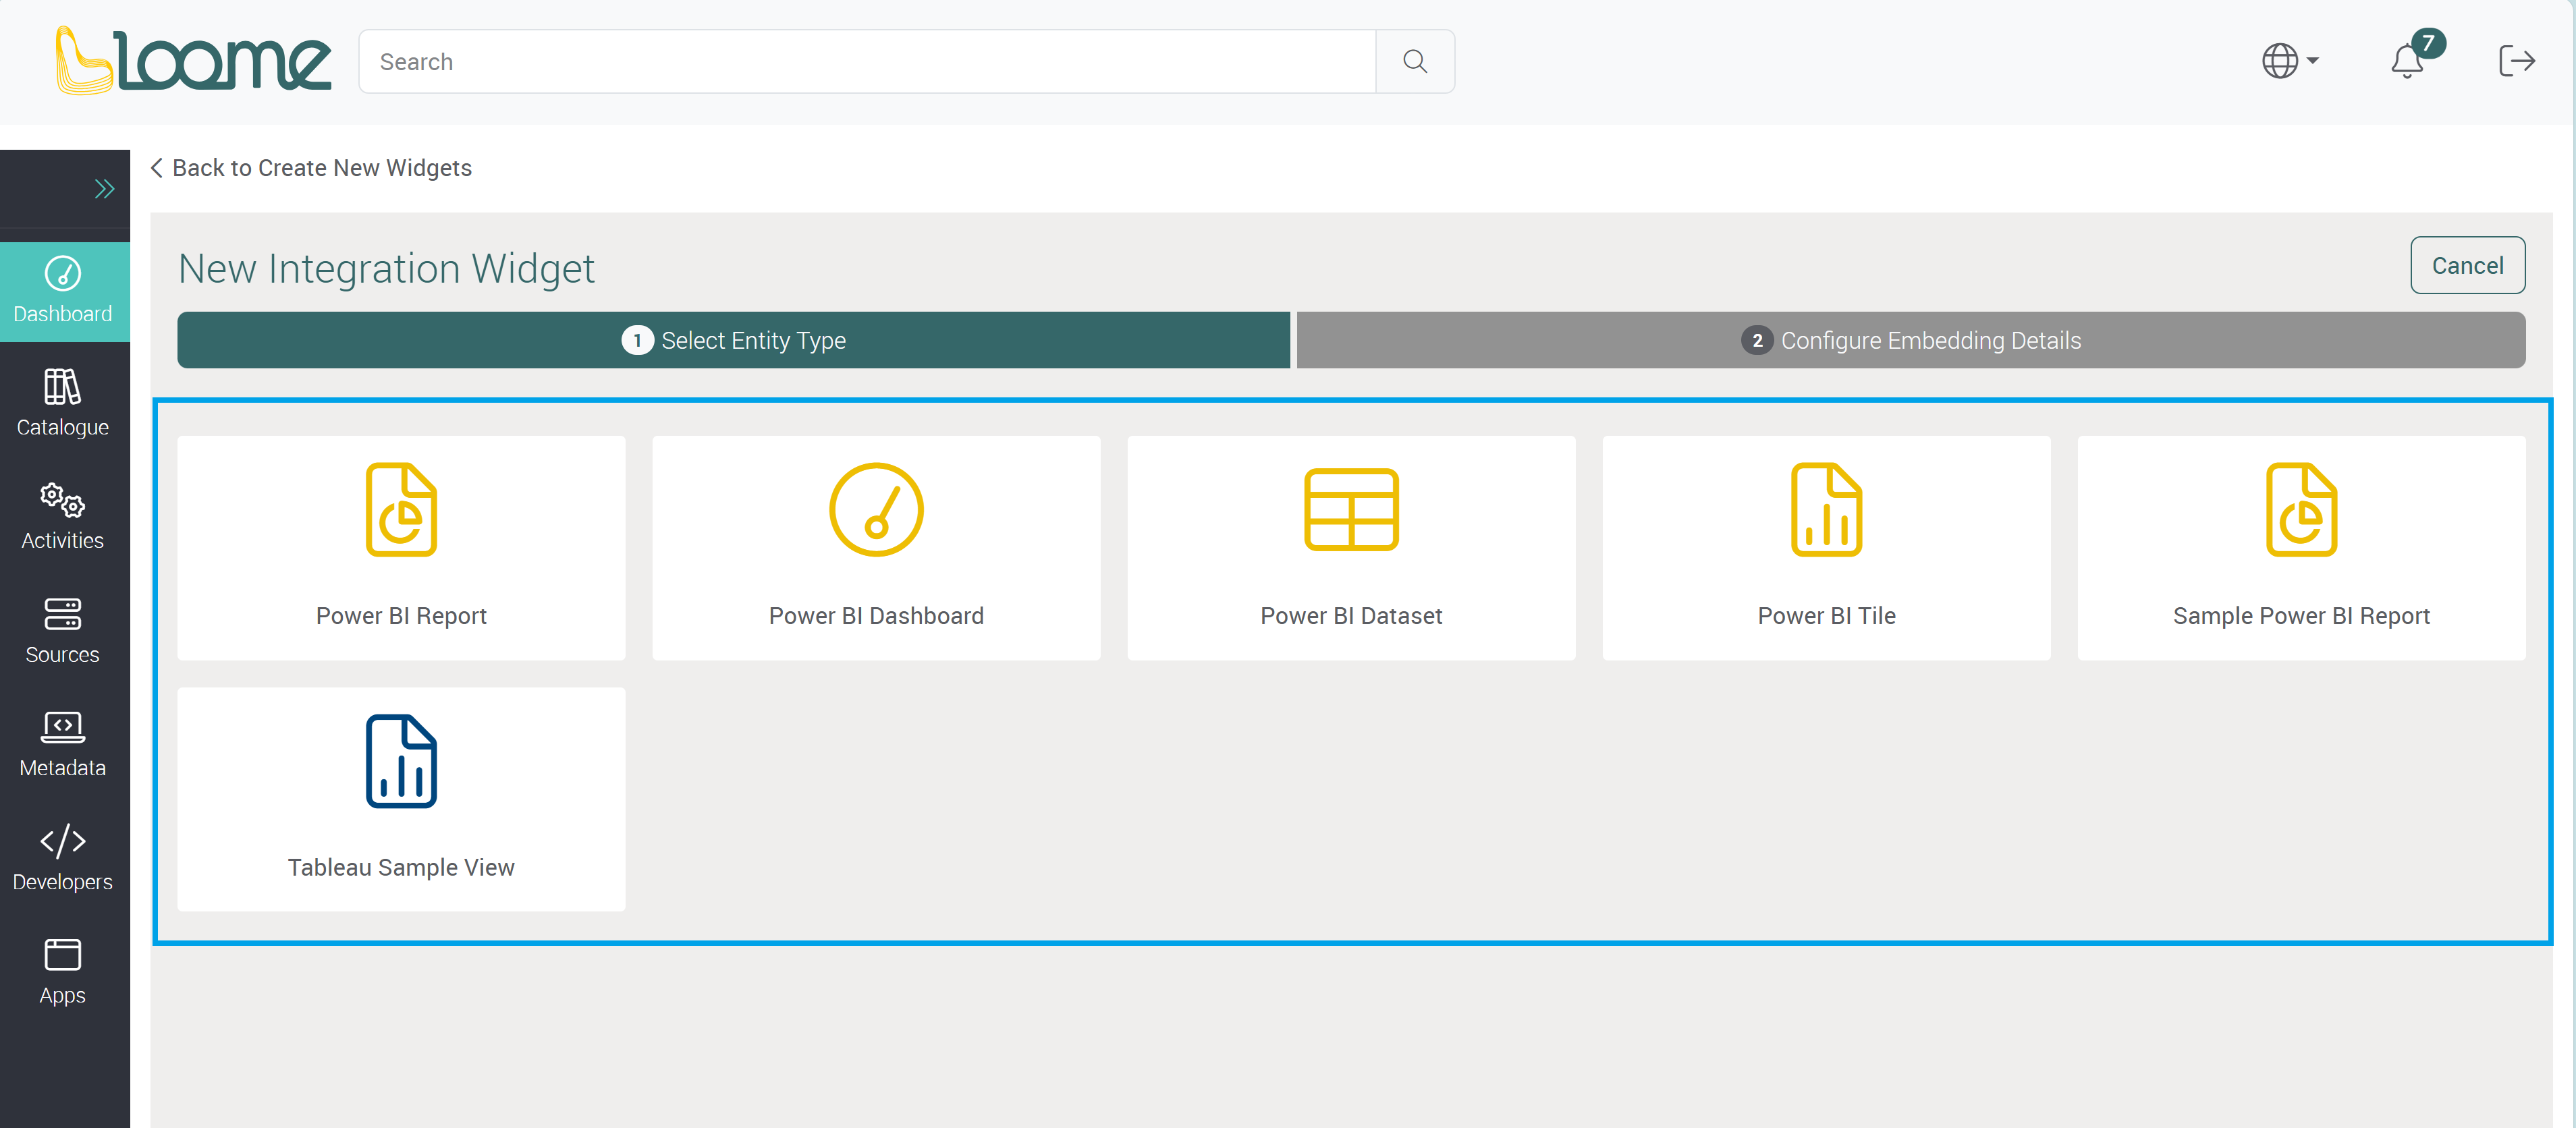
Task: Choose the Sample Power BI Report icon
Action: [x=2301, y=509]
